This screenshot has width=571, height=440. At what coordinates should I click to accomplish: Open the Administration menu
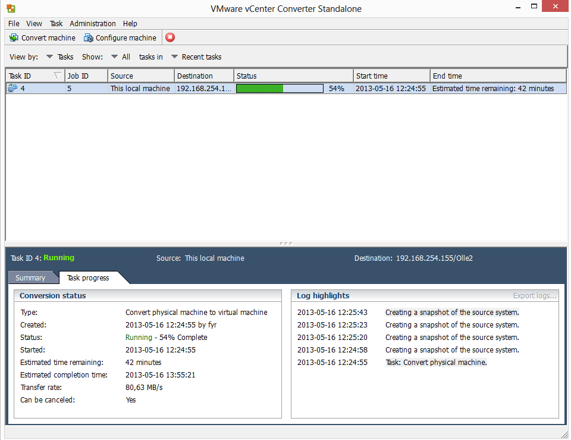93,24
